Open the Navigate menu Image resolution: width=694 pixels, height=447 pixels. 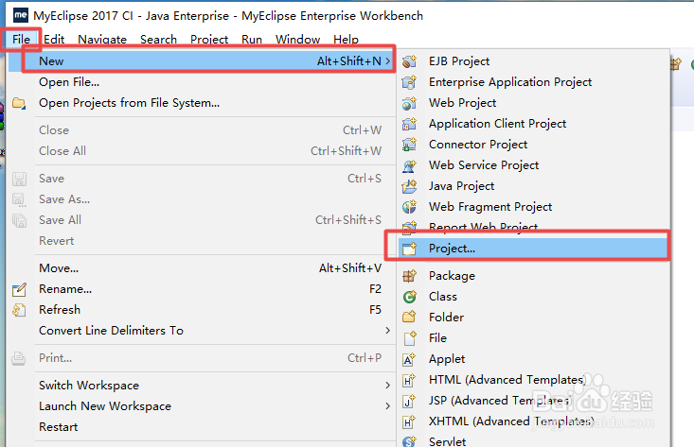click(x=102, y=40)
